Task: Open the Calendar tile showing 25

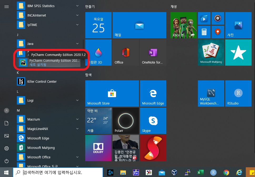Action: pos(98,25)
